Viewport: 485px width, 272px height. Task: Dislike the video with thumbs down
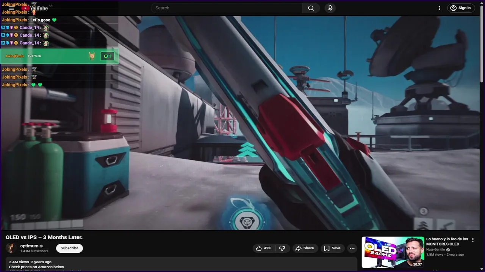tap(282, 248)
